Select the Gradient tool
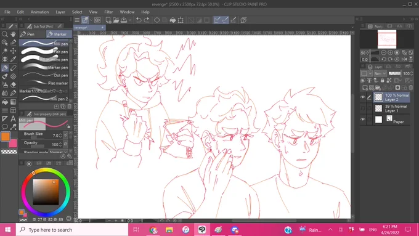This screenshot has height=236, width=419. coord(13,102)
